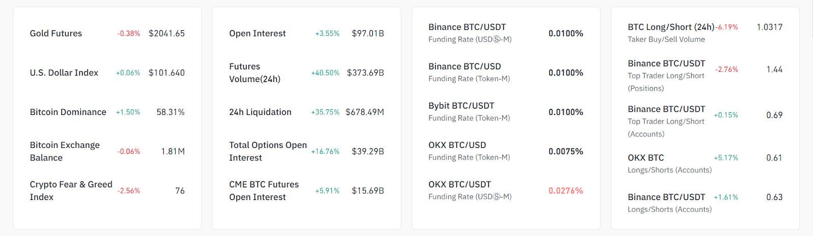Click Futures Volume(24h) label
This screenshot has width=813, height=236.
(x=255, y=73)
